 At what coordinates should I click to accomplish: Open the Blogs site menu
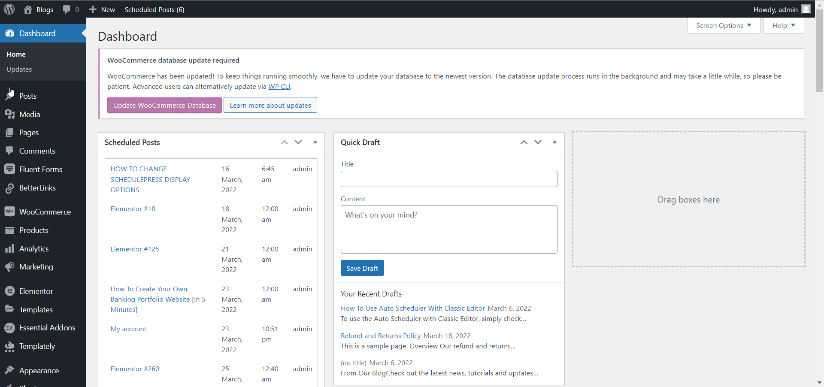pyautogui.click(x=39, y=9)
